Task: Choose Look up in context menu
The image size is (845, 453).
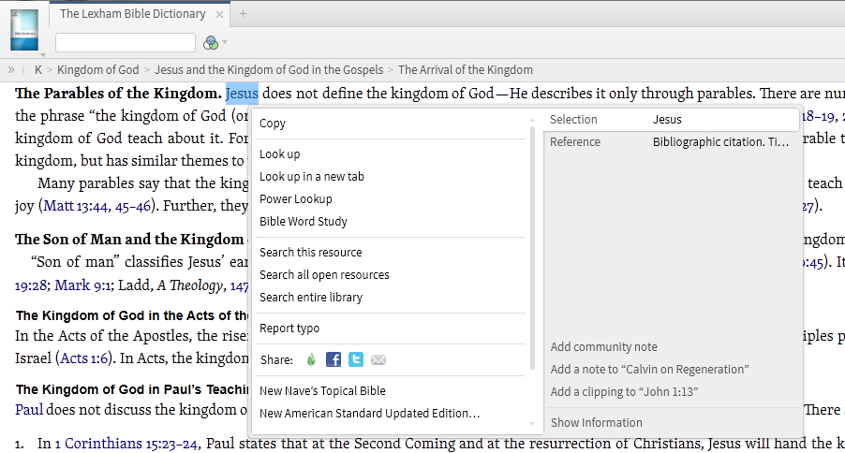Action: point(280,154)
